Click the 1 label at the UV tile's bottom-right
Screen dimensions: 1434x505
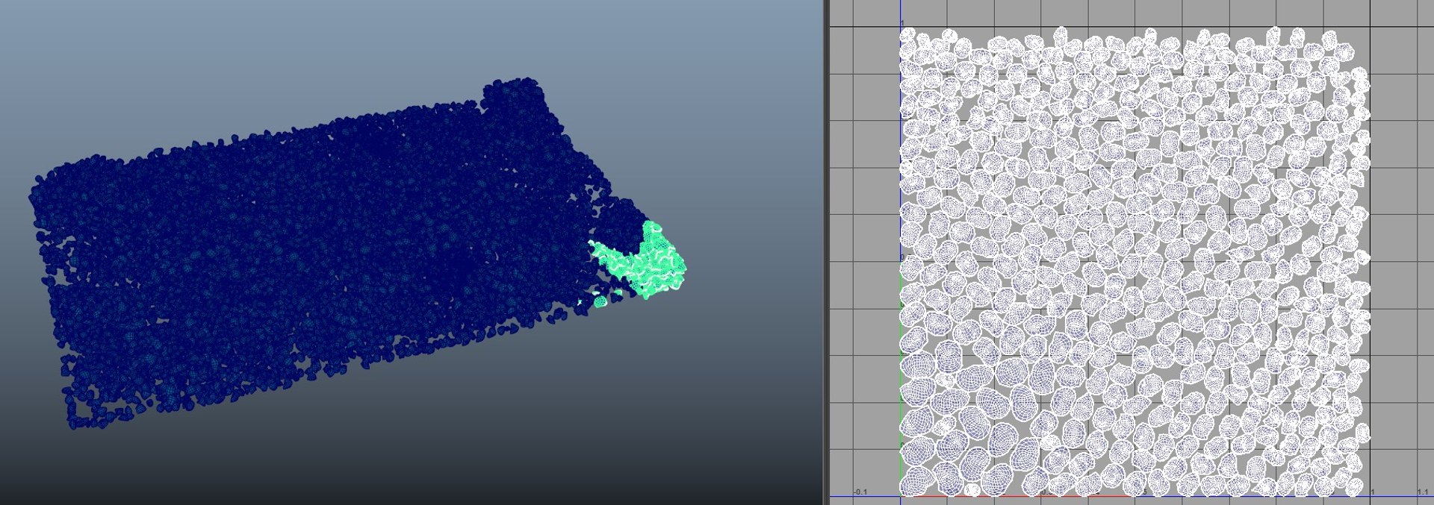coord(1374,492)
